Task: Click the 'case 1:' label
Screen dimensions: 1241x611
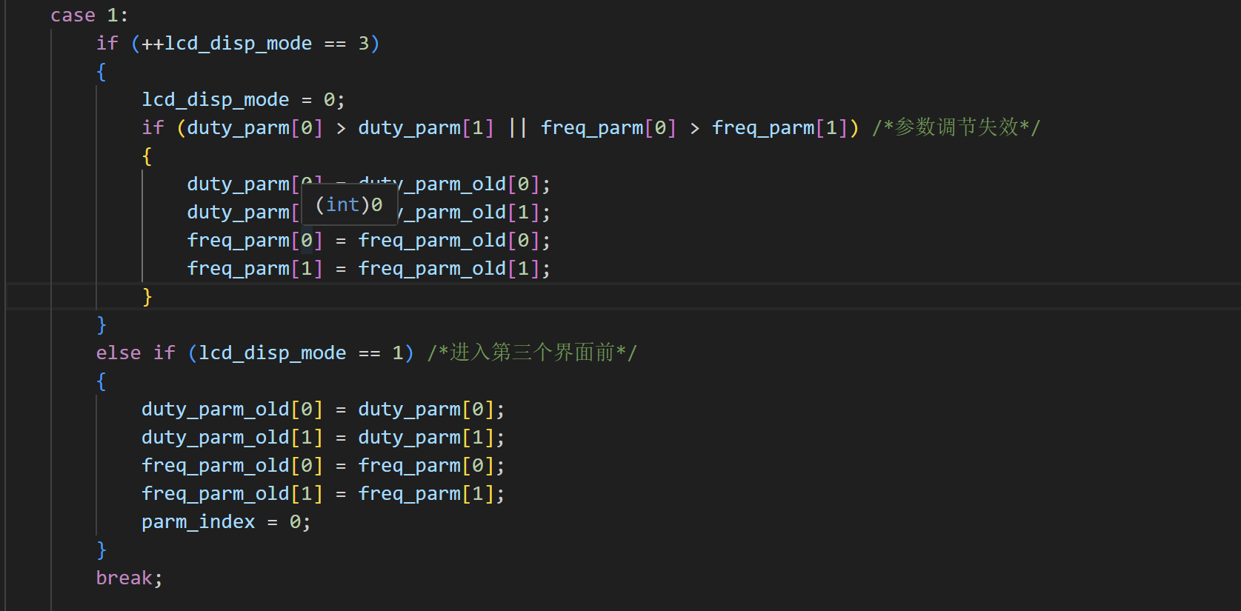Action: click(89, 15)
